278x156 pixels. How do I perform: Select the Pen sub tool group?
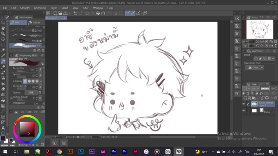(18, 23)
